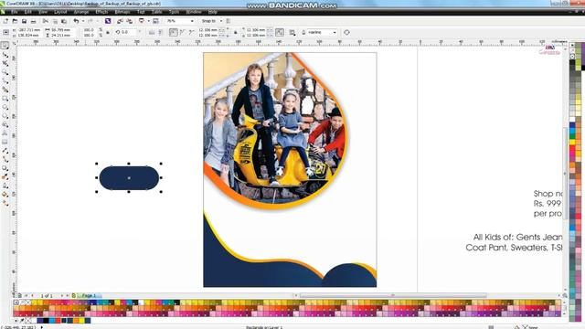
Task: Toggle relative corner scaling
Action: click(x=280, y=33)
